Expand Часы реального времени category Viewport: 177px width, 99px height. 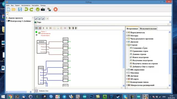point(127,38)
